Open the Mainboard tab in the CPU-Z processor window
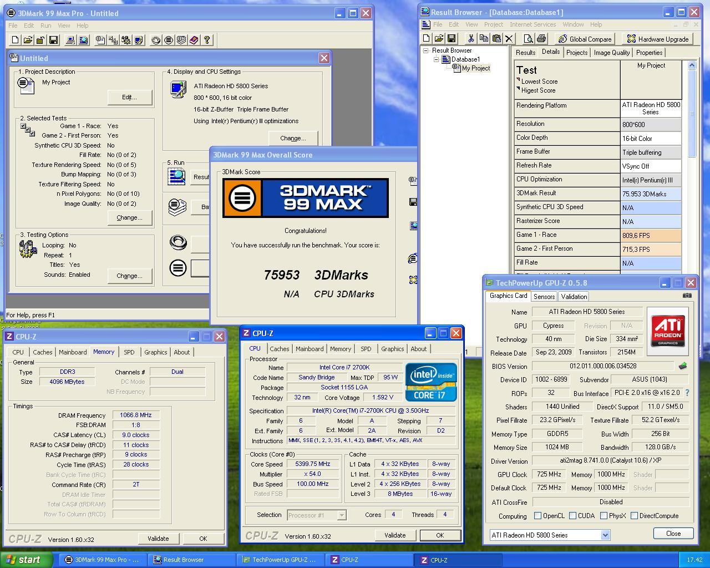 point(309,349)
